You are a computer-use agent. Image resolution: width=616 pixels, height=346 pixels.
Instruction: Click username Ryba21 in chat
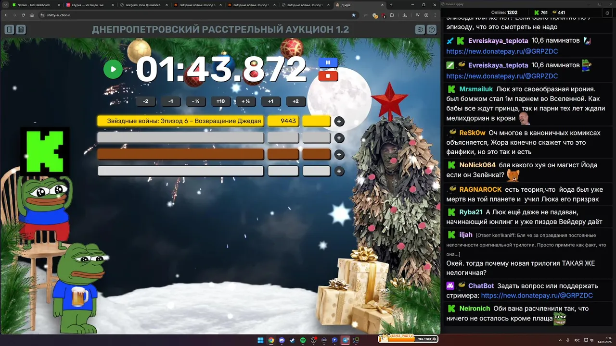pyautogui.click(x=471, y=212)
